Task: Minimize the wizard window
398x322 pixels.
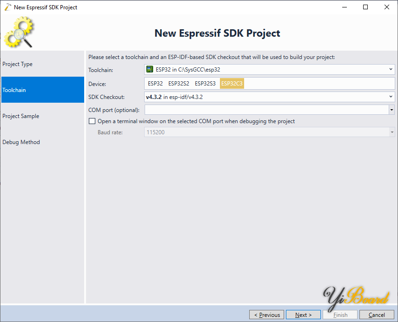Action: click(x=344, y=7)
